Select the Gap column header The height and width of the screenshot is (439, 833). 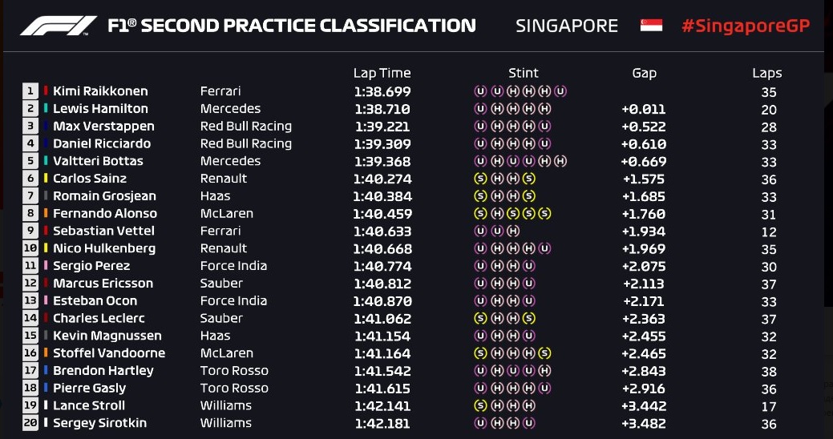644,73
